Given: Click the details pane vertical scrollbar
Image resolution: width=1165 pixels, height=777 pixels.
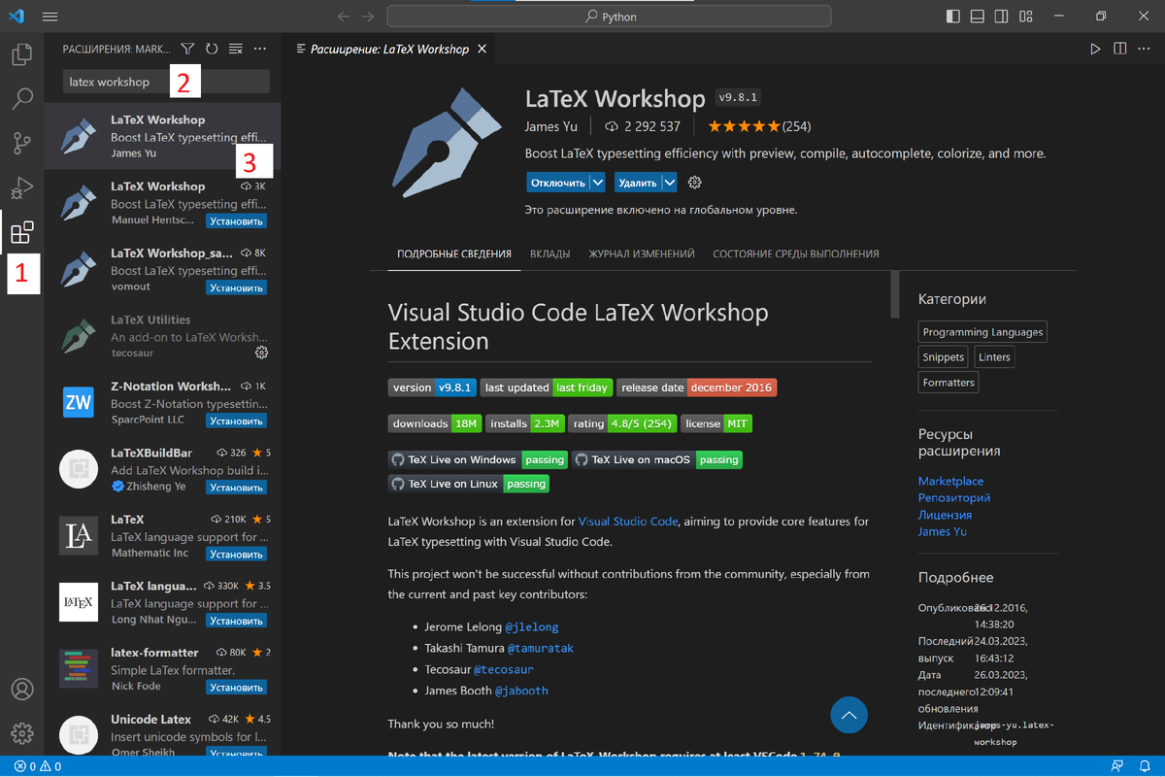Looking at the screenshot, I should (895, 295).
